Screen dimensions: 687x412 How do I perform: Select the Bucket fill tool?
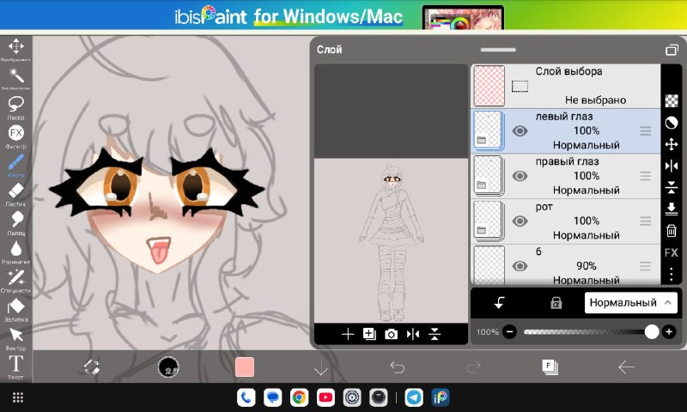(15, 310)
